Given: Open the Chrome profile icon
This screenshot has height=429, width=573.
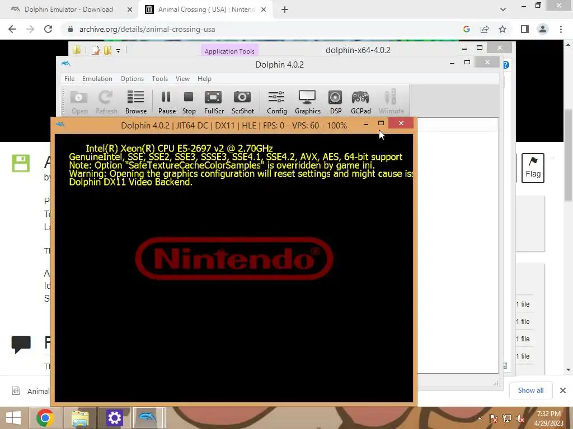Looking at the screenshot, I should 543,29.
